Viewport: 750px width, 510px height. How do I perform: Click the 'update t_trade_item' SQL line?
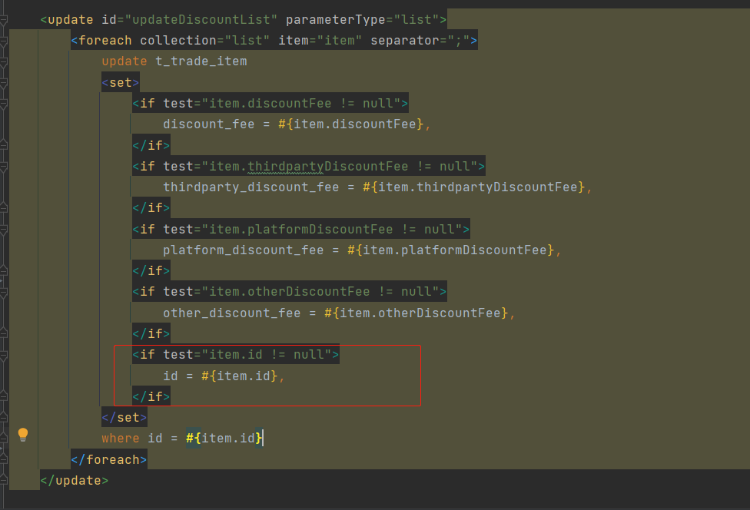coord(174,61)
